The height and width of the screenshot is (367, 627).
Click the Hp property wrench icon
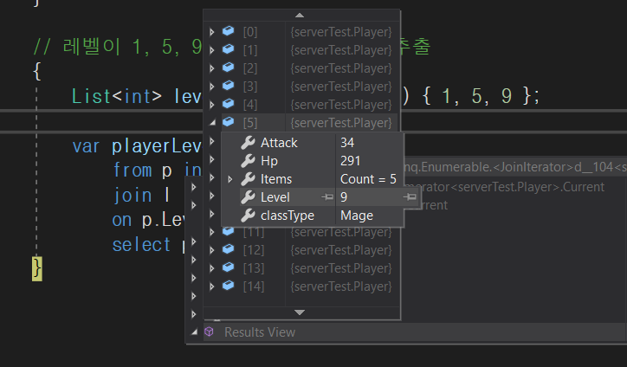(x=247, y=161)
